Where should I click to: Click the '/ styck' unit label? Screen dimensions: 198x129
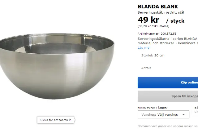coord(175,21)
